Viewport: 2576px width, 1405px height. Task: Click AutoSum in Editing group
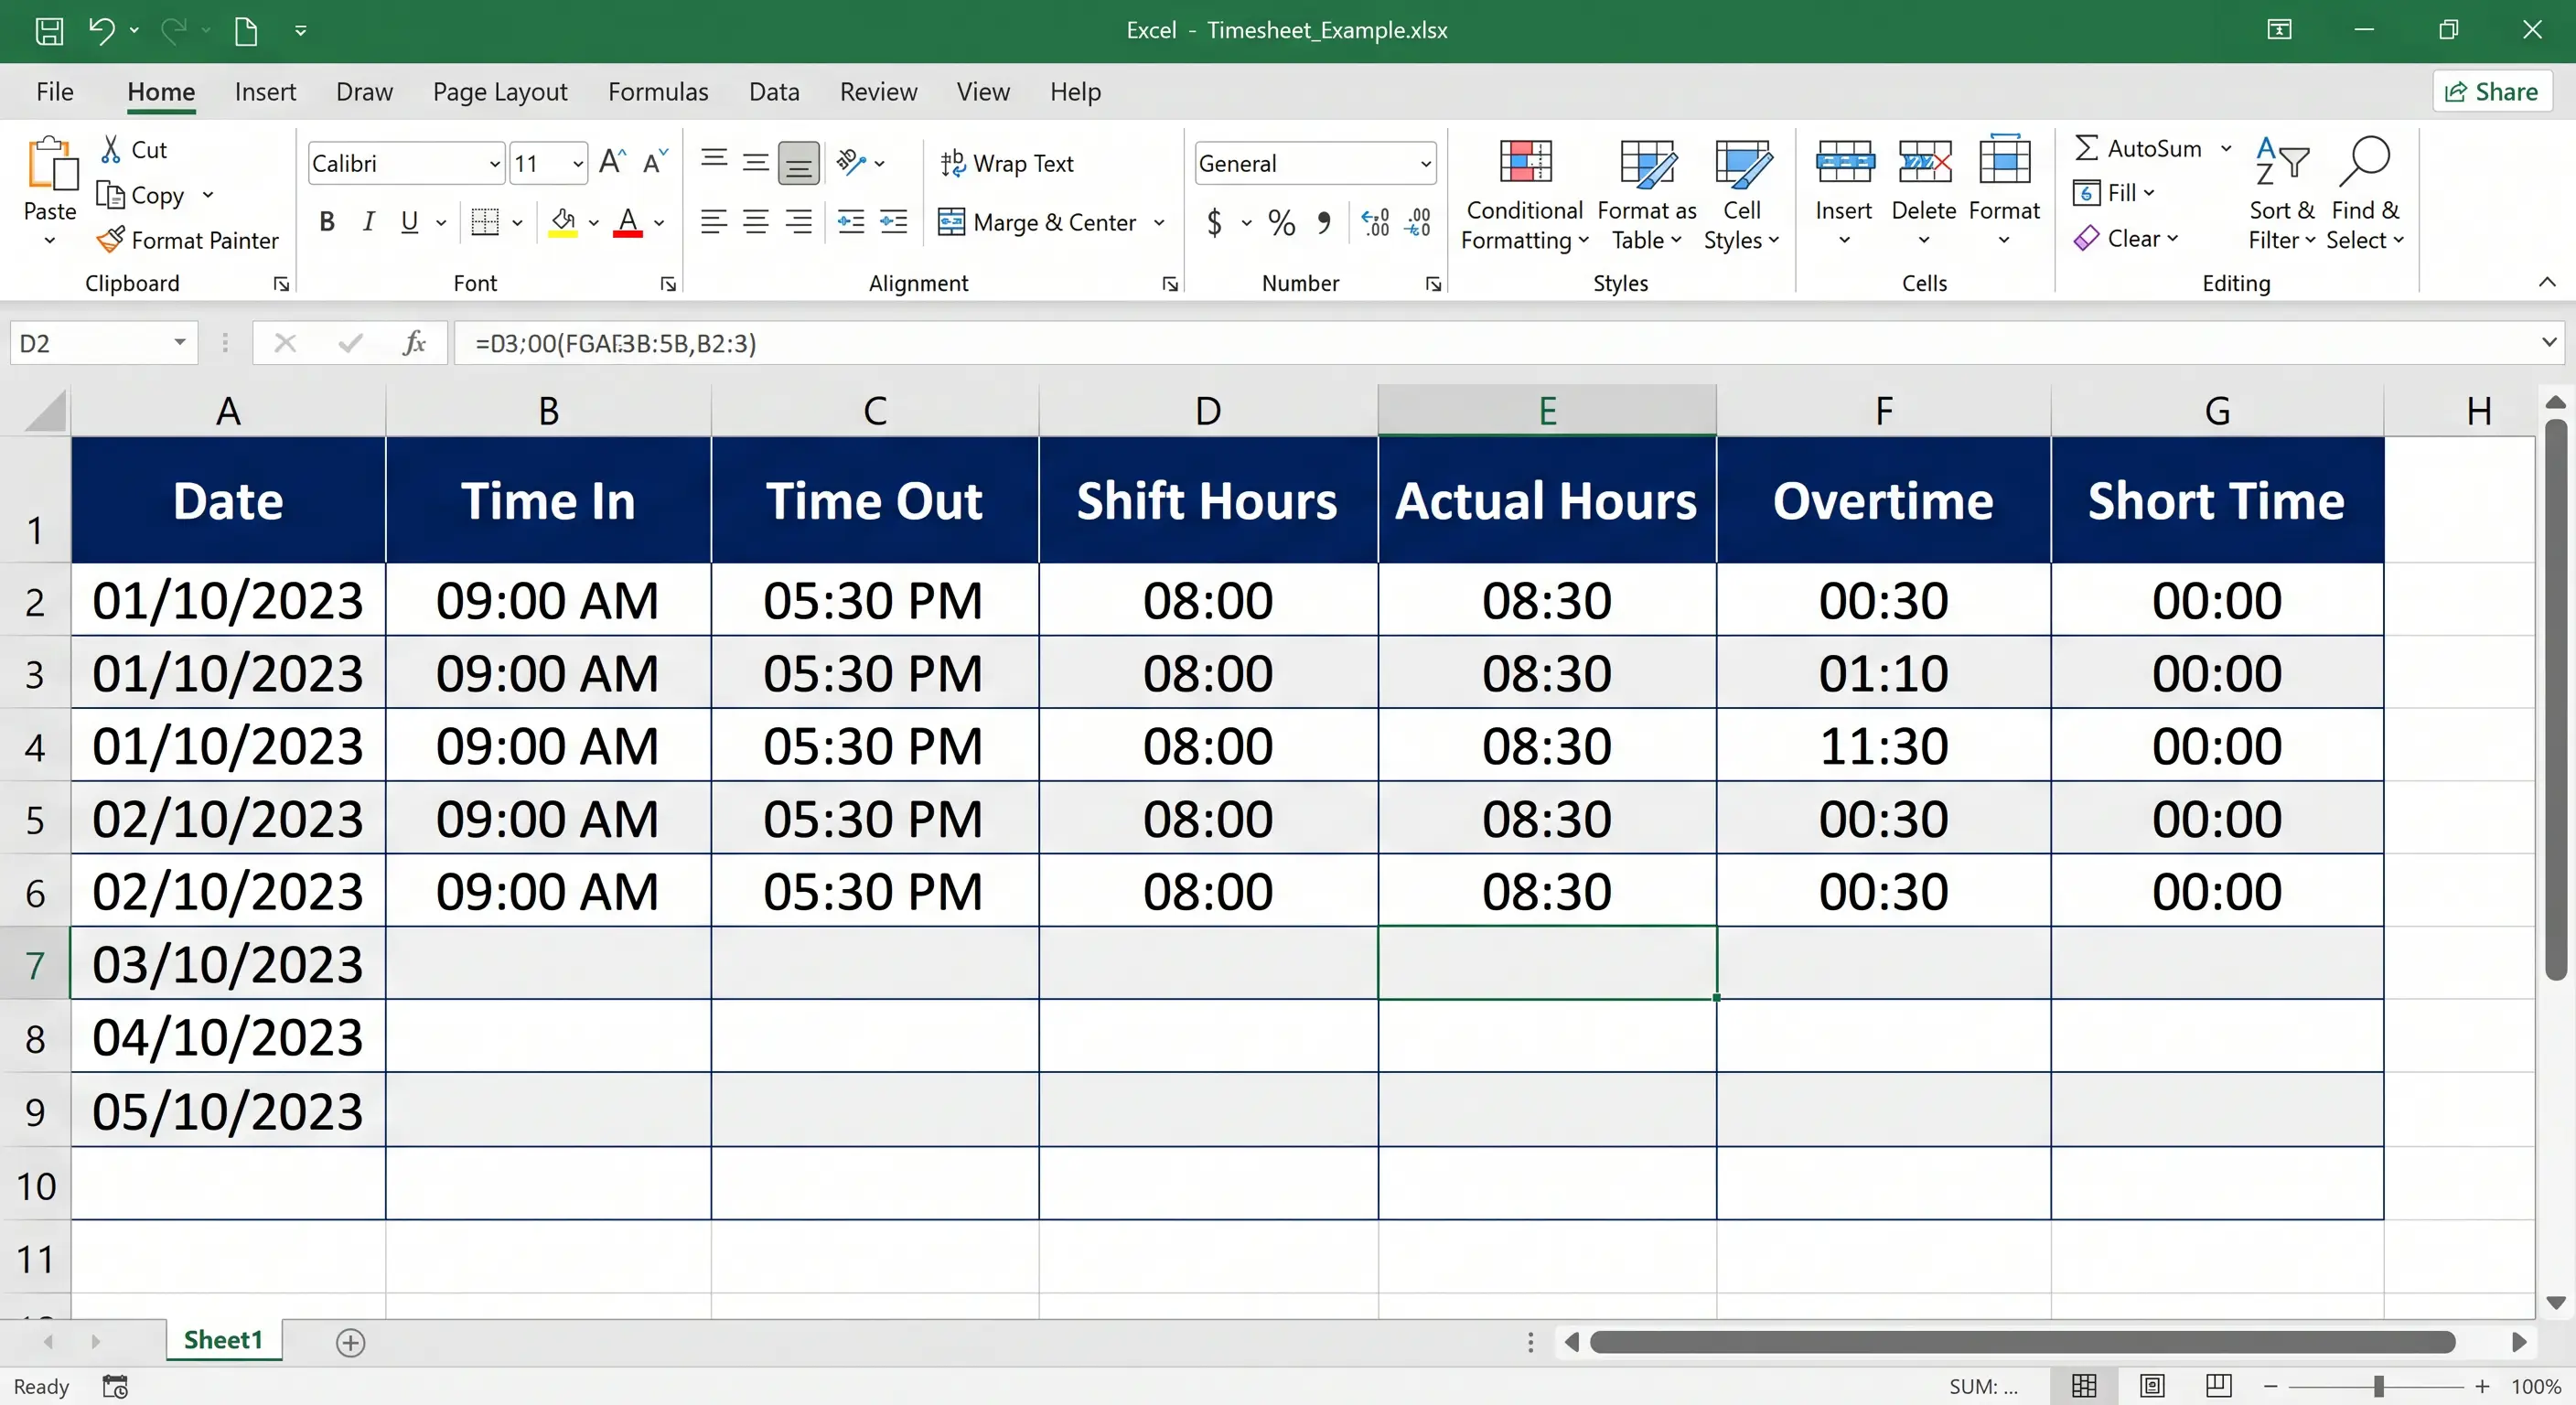pos(2139,148)
